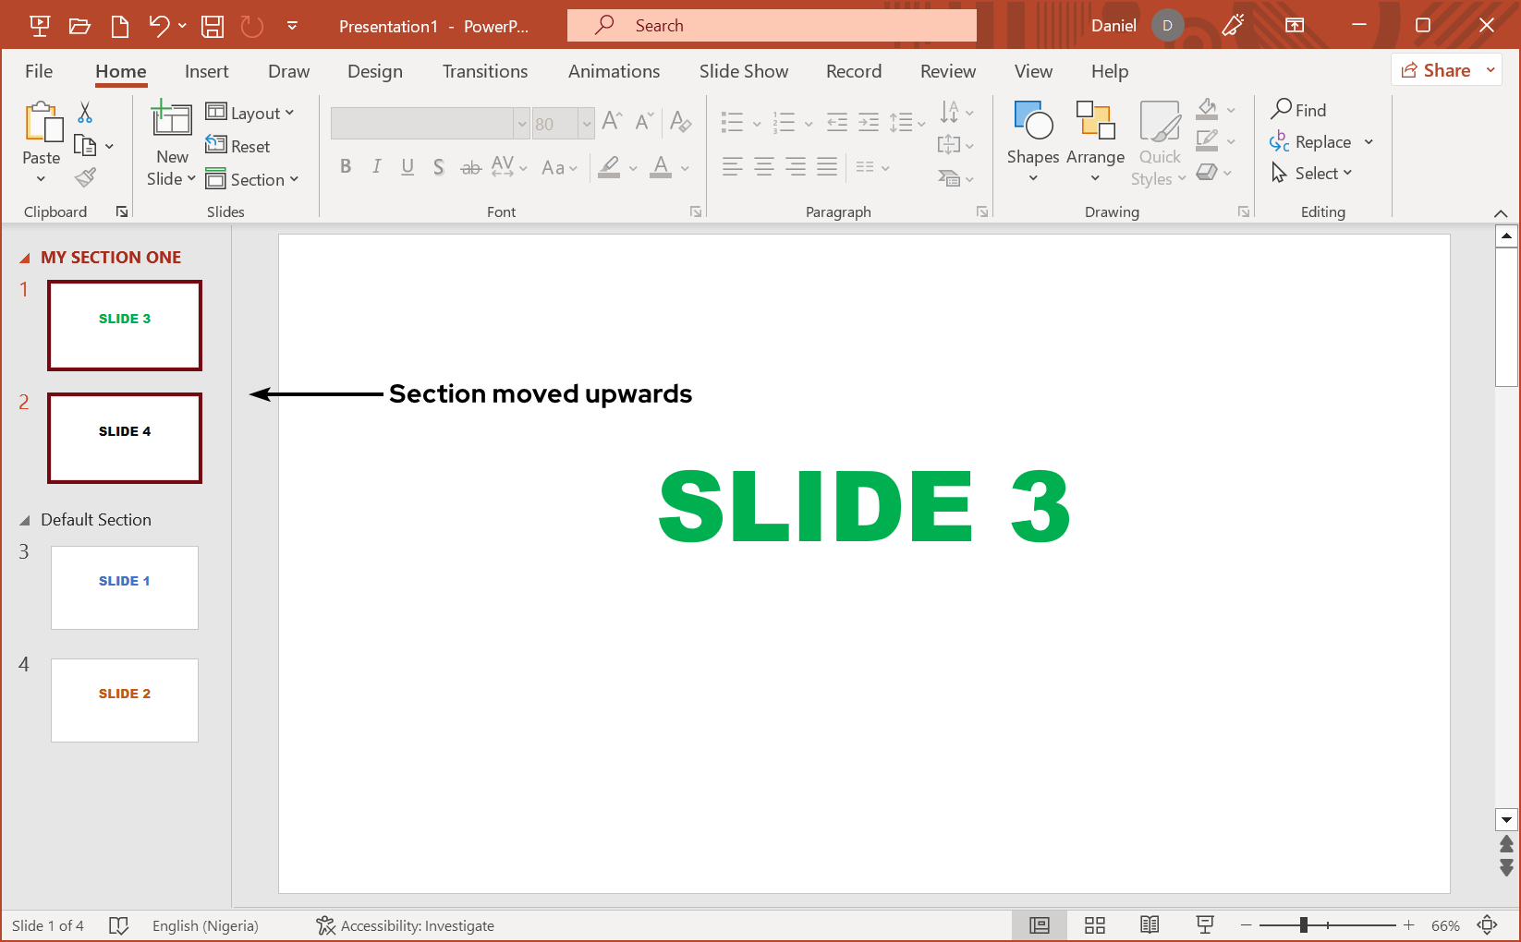Viewport: 1521px width, 942px height.
Task: Click the Format Painter icon
Action: pyautogui.click(x=86, y=177)
